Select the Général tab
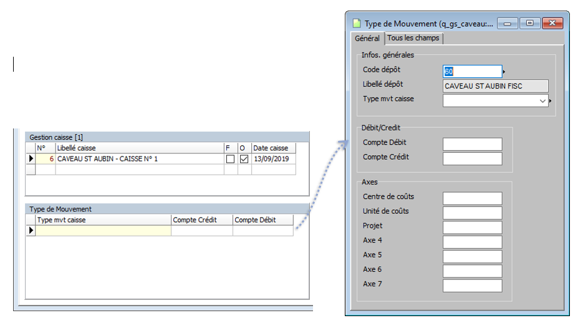The width and height of the screenshot is (583, 323). (x=367, y=39)
